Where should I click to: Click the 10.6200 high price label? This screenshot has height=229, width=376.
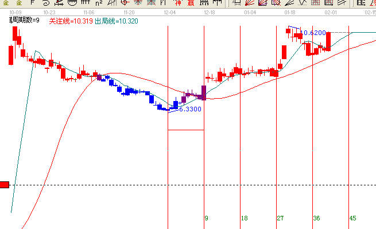coord(313,33)
